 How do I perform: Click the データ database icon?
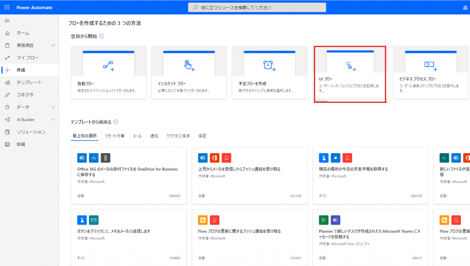point(7,107)
